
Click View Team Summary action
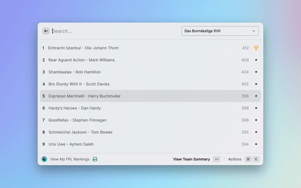191,159
